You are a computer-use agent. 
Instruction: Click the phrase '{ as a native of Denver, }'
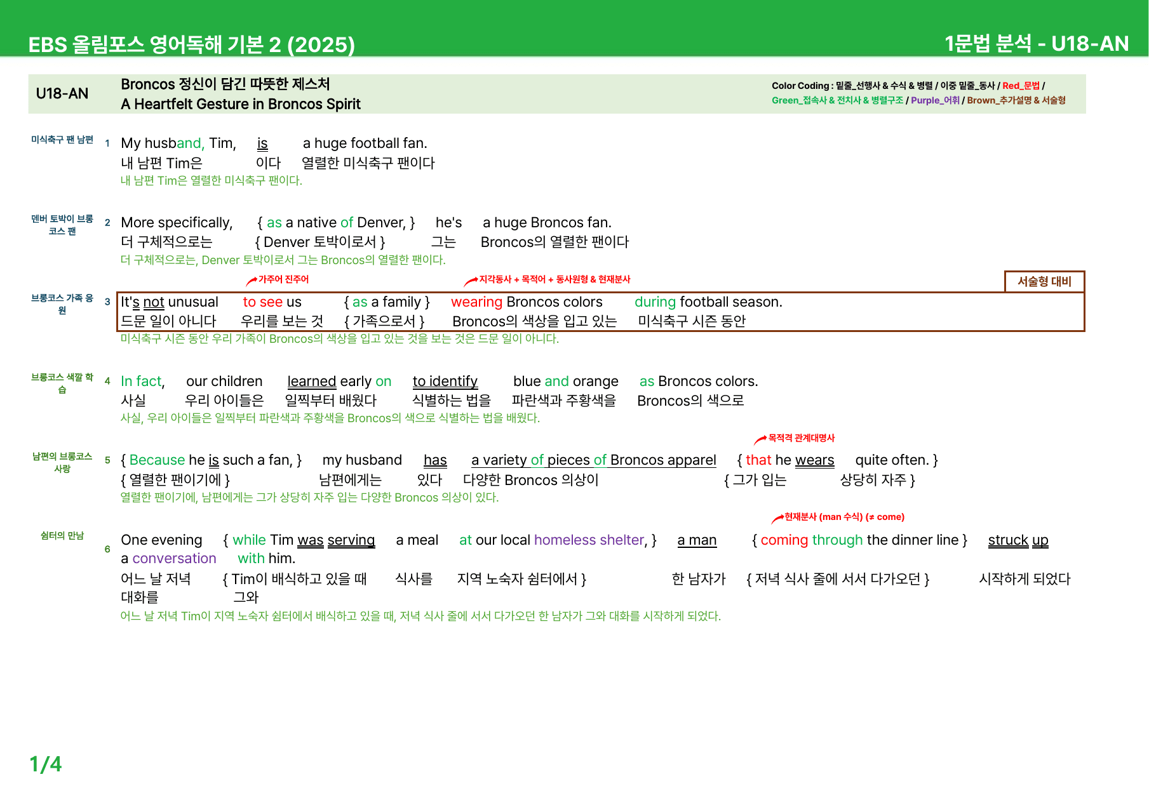[x=336, y=223]
